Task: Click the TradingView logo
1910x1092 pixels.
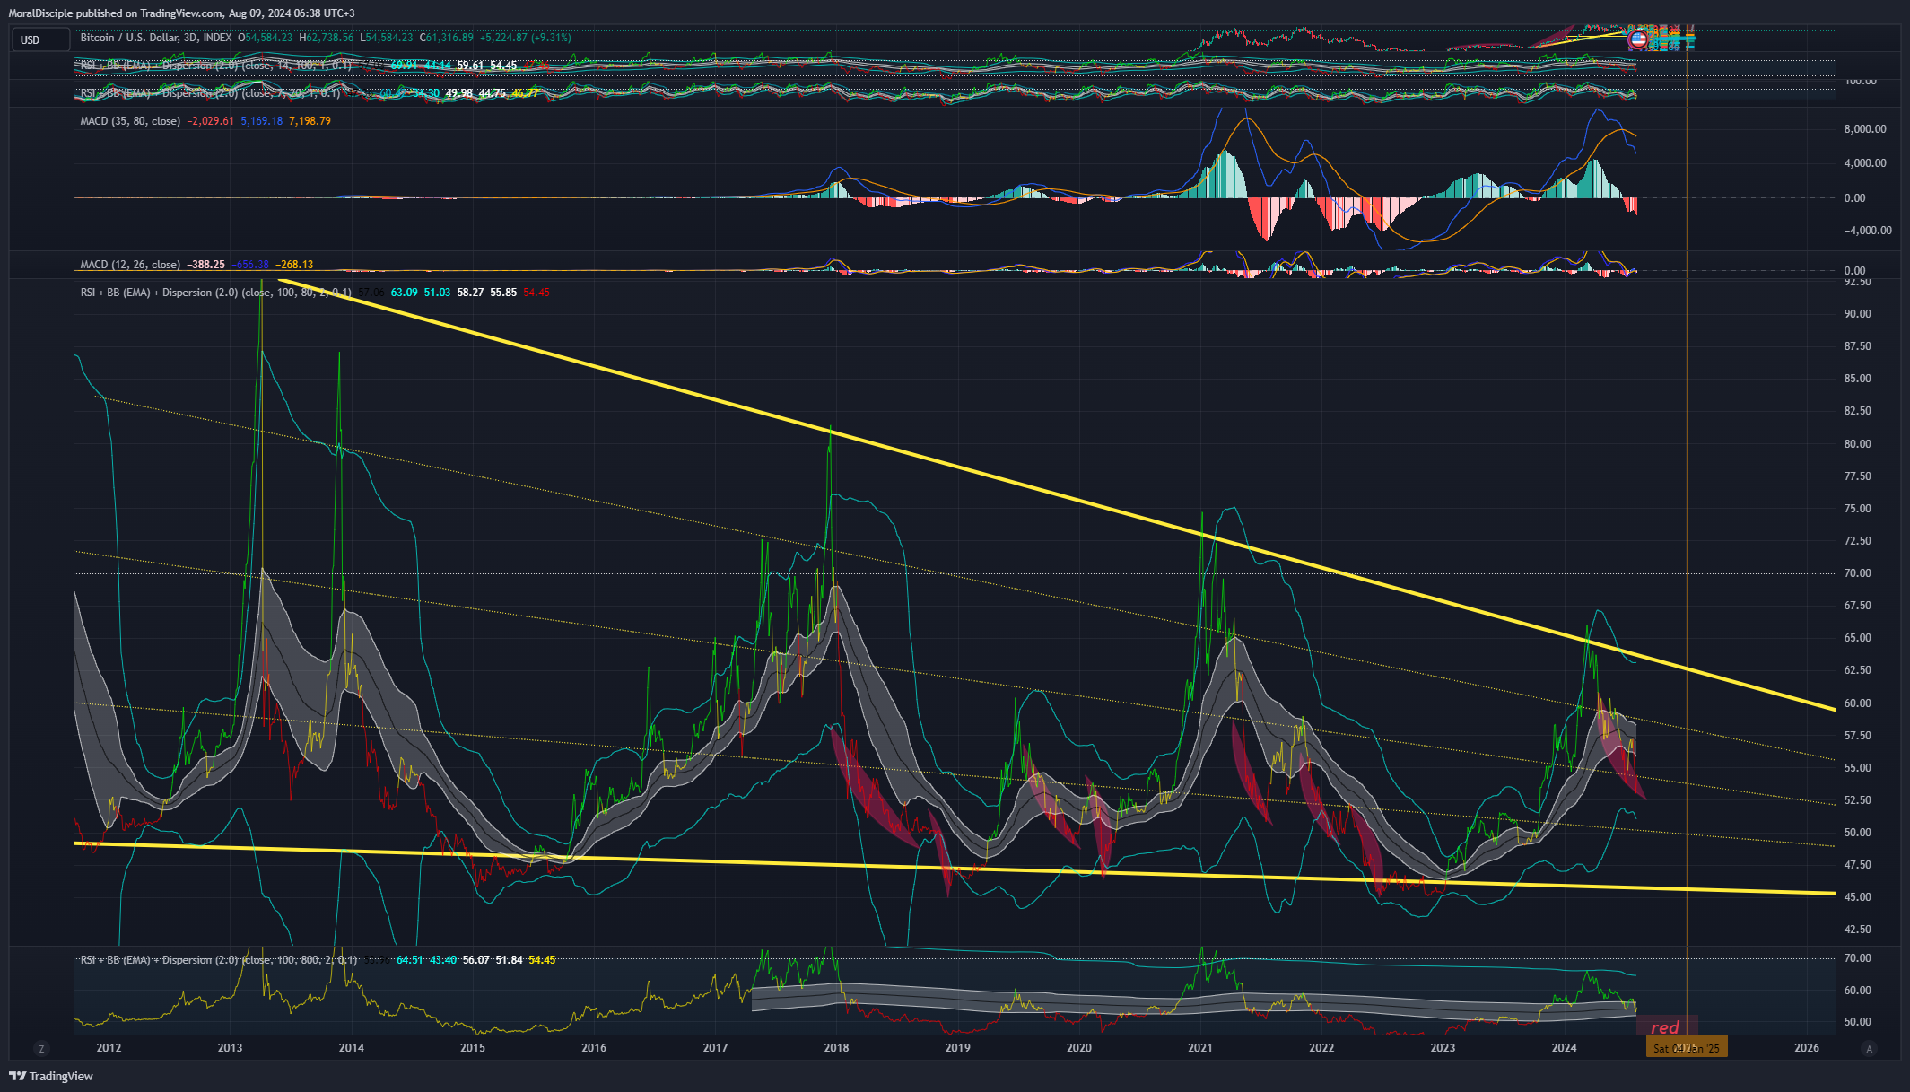Action: point(51,1076)
